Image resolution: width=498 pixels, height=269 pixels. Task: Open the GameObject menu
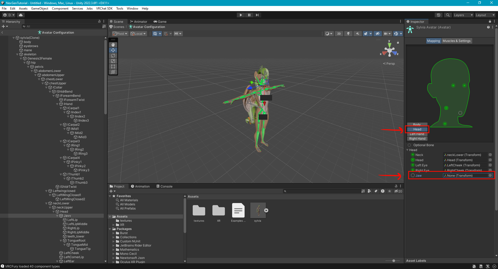click(x=40, y=9)
